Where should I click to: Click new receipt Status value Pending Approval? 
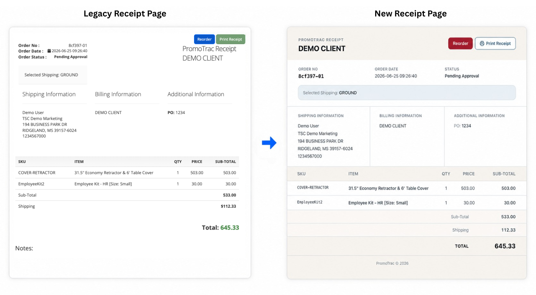(462, 76)
